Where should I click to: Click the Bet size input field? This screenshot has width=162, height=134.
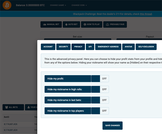pyautogui.click(x=77, y=39)
